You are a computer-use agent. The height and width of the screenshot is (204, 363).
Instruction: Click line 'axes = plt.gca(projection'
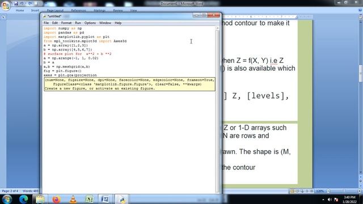pyautogui.click(x=70, y=75)
